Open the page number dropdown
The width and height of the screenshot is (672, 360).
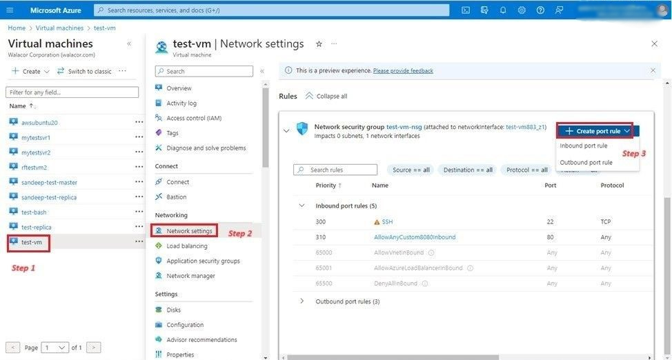55,348
